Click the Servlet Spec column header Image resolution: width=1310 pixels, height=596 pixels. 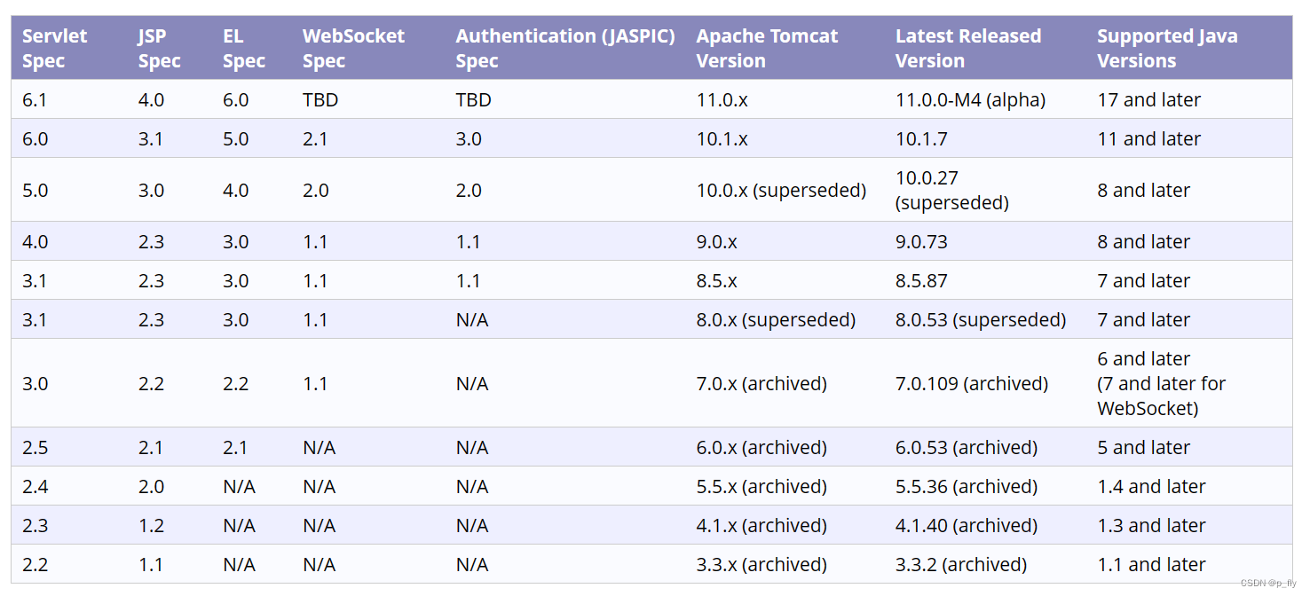[x=55, y=49]
